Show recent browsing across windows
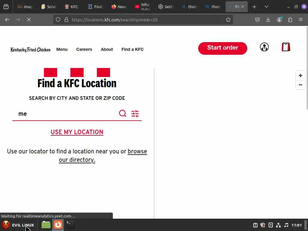 6,7
